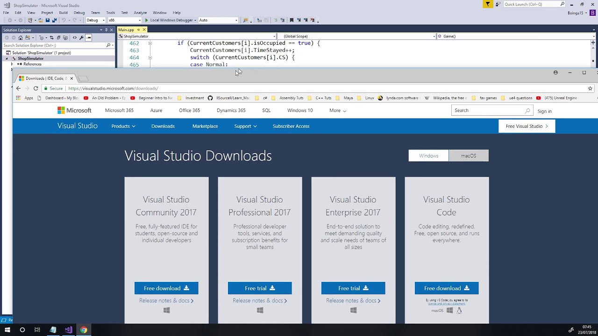Screen dimensions: 598x336
Task: Reload the Chrome page
Action: coord(36,88)
